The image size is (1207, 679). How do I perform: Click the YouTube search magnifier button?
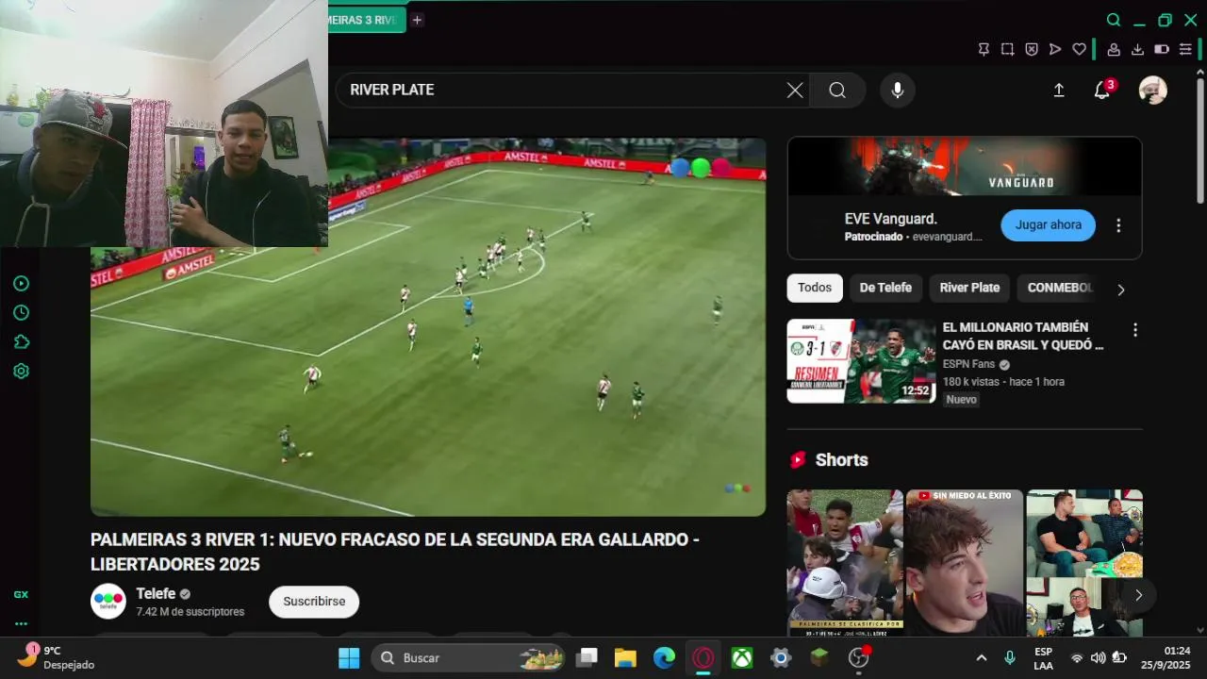tap(837, 90)
